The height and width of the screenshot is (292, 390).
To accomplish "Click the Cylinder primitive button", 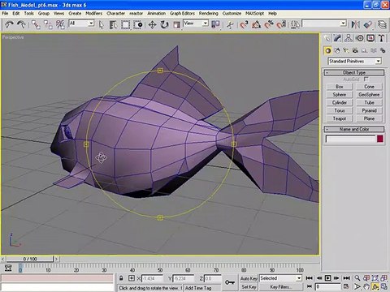I will coord(340,103).
